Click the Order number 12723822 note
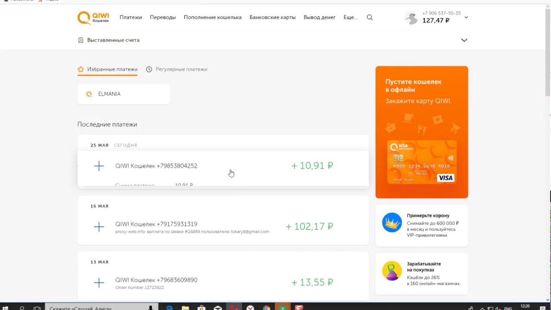 tap(139, 287)
